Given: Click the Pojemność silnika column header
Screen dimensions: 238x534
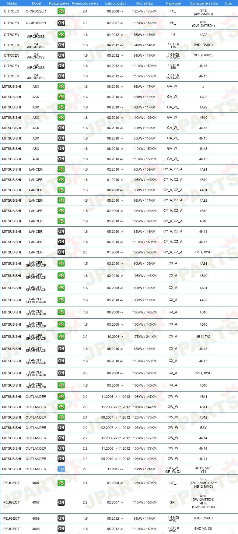Looking at the screenshot, I should coord(85,3).
